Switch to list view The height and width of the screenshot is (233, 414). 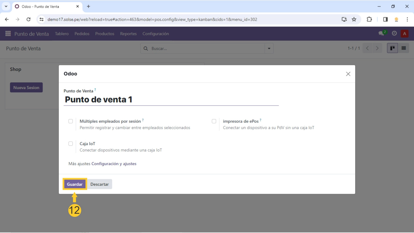404,48
